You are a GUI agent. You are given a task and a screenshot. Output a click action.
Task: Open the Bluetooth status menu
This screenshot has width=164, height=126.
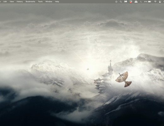click(141, 2)
